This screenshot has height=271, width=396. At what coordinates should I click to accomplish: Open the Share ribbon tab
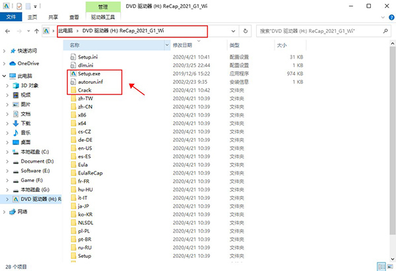pos(53,17)
